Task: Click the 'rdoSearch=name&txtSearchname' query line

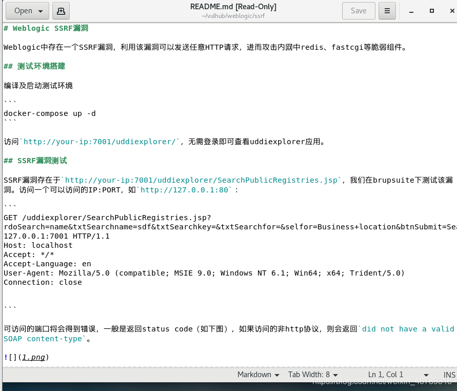Action: tap(230, 227)
